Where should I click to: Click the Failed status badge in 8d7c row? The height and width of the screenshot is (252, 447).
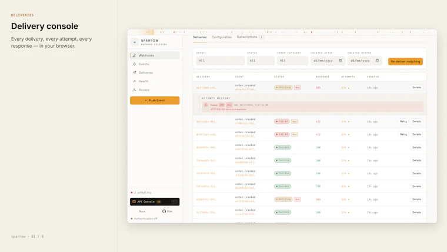(x=282, y=121)
